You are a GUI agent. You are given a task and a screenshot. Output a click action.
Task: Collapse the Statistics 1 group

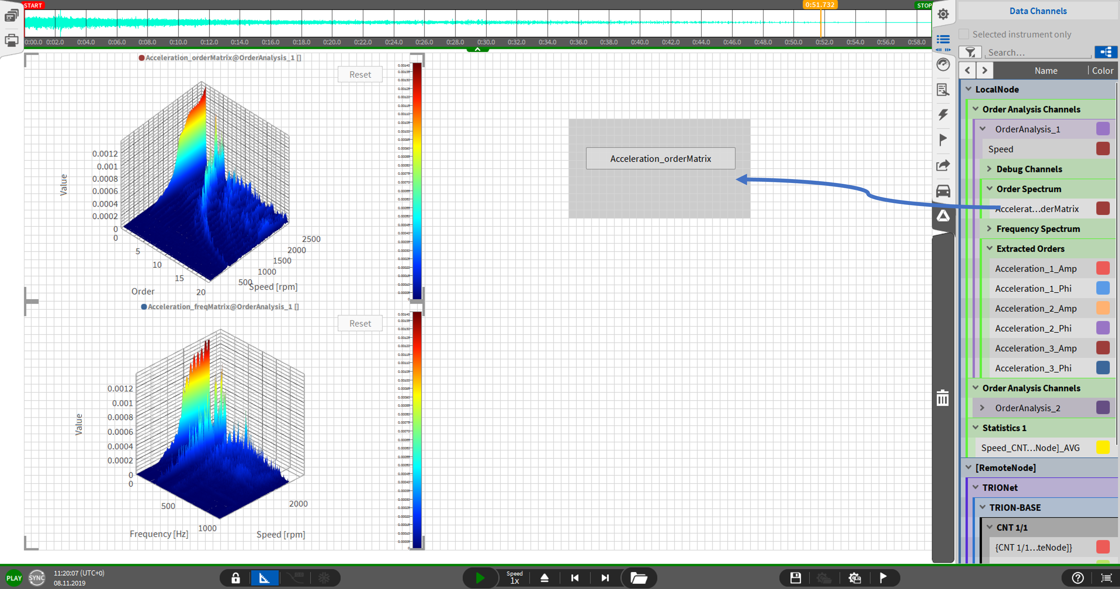point(976,428)
